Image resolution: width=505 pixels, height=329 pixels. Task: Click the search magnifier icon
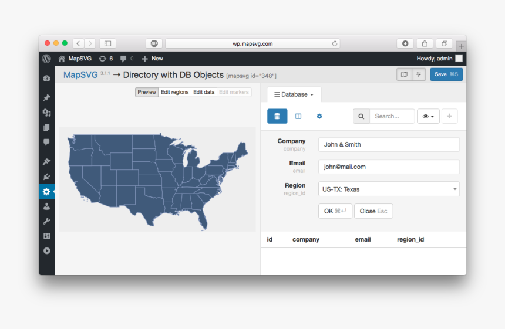(361, 116)
